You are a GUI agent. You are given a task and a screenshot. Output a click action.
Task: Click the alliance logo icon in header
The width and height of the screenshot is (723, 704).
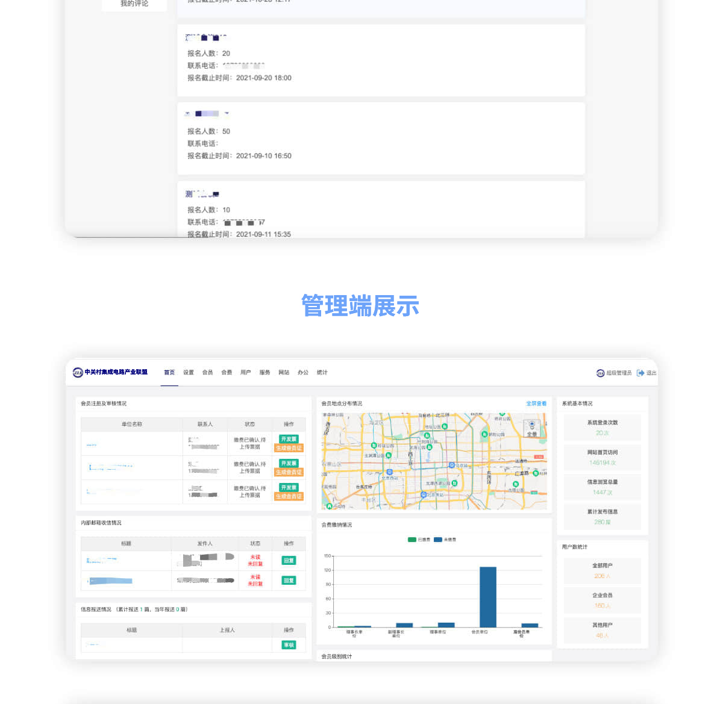78,372
